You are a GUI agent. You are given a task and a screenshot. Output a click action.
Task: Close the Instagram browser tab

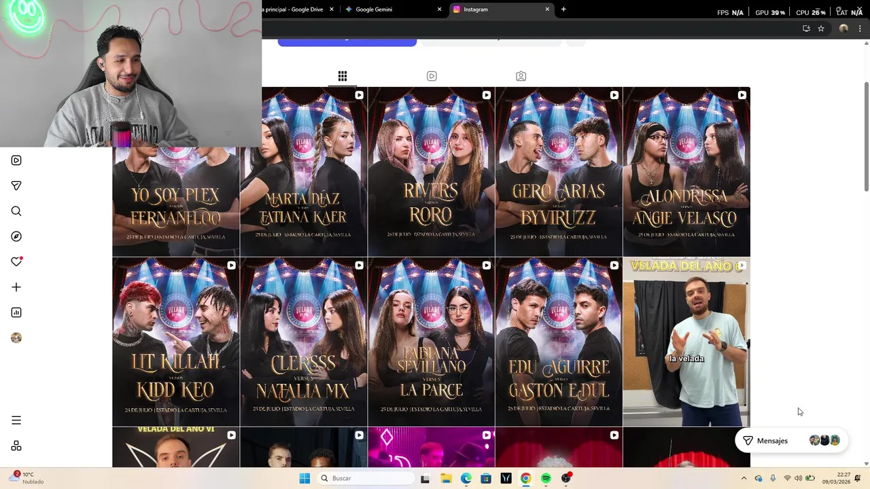coord(547,10)
